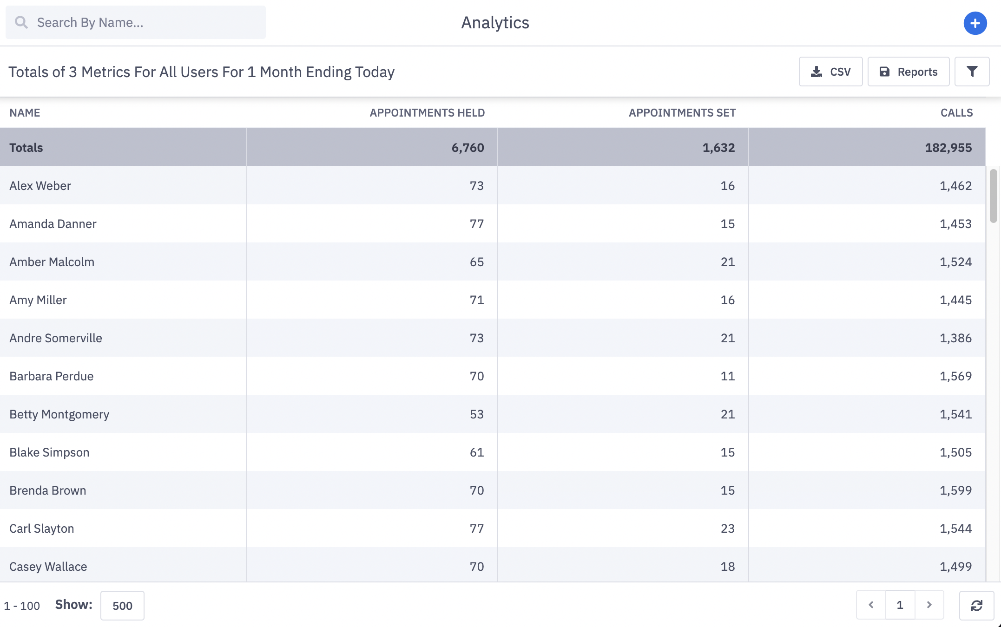Open the filter funnel icon
Image resolution: width=1001 pixels, height=627 pixels.
(972, 72)
